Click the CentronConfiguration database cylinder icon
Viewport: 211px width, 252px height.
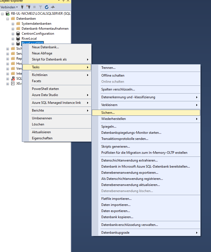18,34
